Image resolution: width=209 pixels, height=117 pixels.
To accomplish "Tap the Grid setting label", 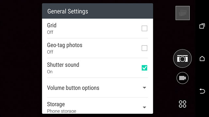I will click(x=52, y=25).
